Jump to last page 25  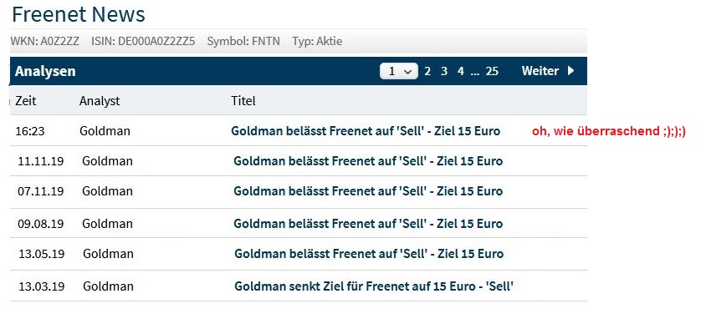pos(492,71)
